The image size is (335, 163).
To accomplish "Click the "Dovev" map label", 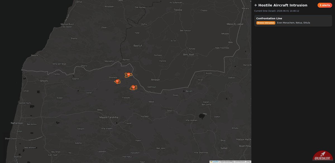I will click(176, 95).
